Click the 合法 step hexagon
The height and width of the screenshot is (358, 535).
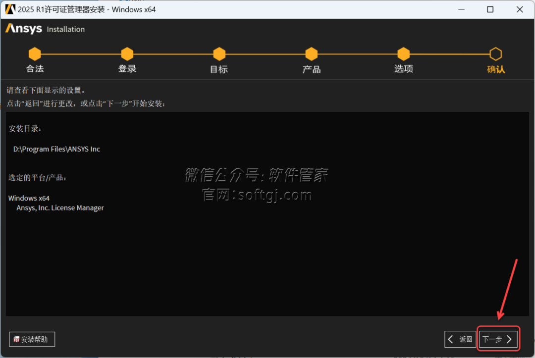35,54
